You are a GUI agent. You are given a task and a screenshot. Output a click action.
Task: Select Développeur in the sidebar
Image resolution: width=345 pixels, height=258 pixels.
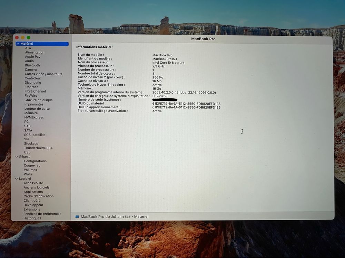tap(33, 205)
